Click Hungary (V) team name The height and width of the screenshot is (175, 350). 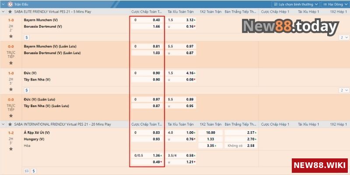coord(34,139)
